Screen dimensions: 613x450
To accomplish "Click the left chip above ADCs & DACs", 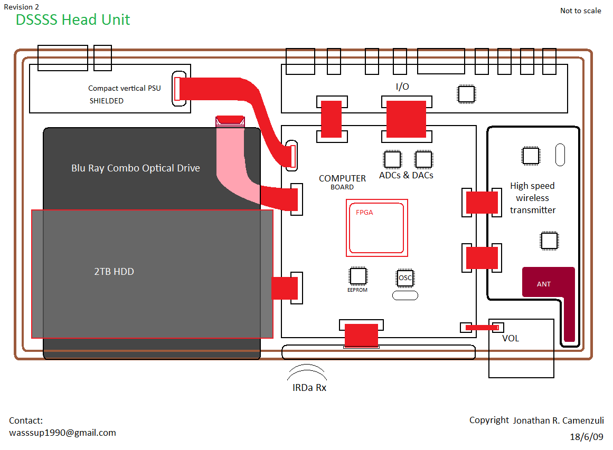I will (x=392, y=159).
